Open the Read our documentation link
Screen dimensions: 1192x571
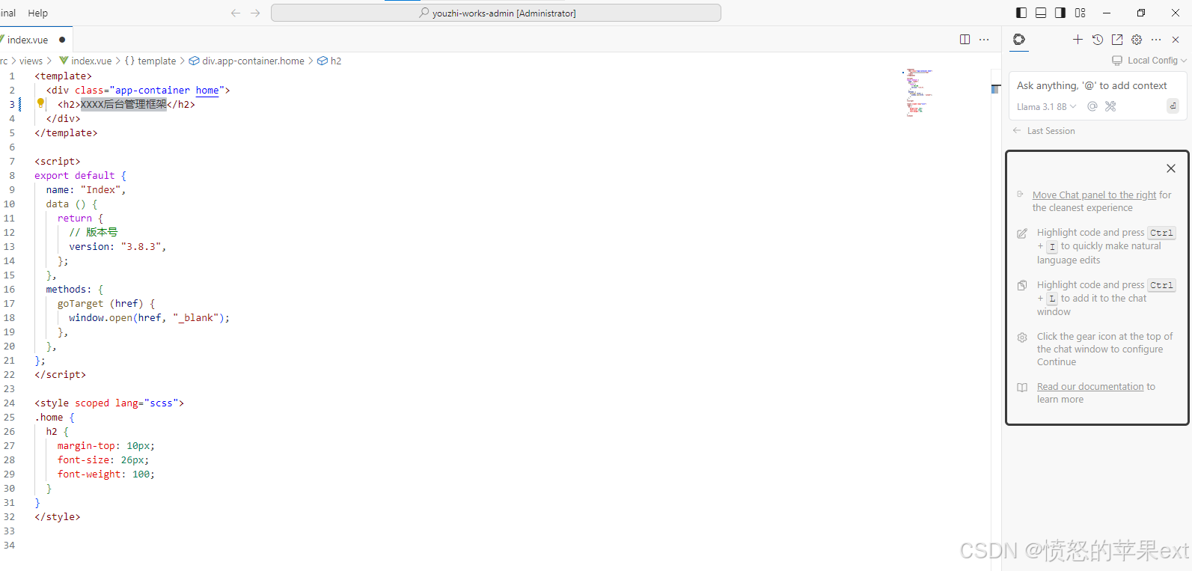click(1090, 387)
